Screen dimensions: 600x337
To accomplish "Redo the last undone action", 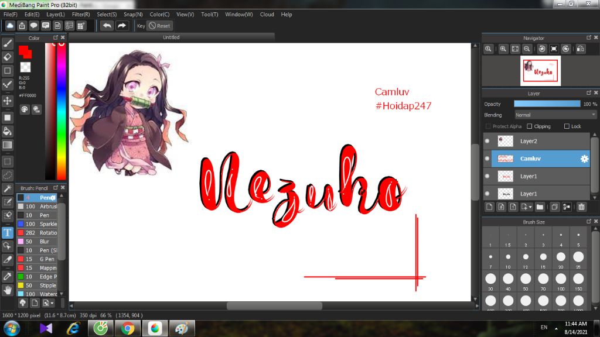I will (122, 26).
